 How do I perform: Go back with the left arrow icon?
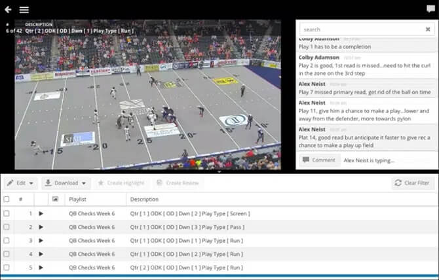pyautogui.click(x=8, y=10)
